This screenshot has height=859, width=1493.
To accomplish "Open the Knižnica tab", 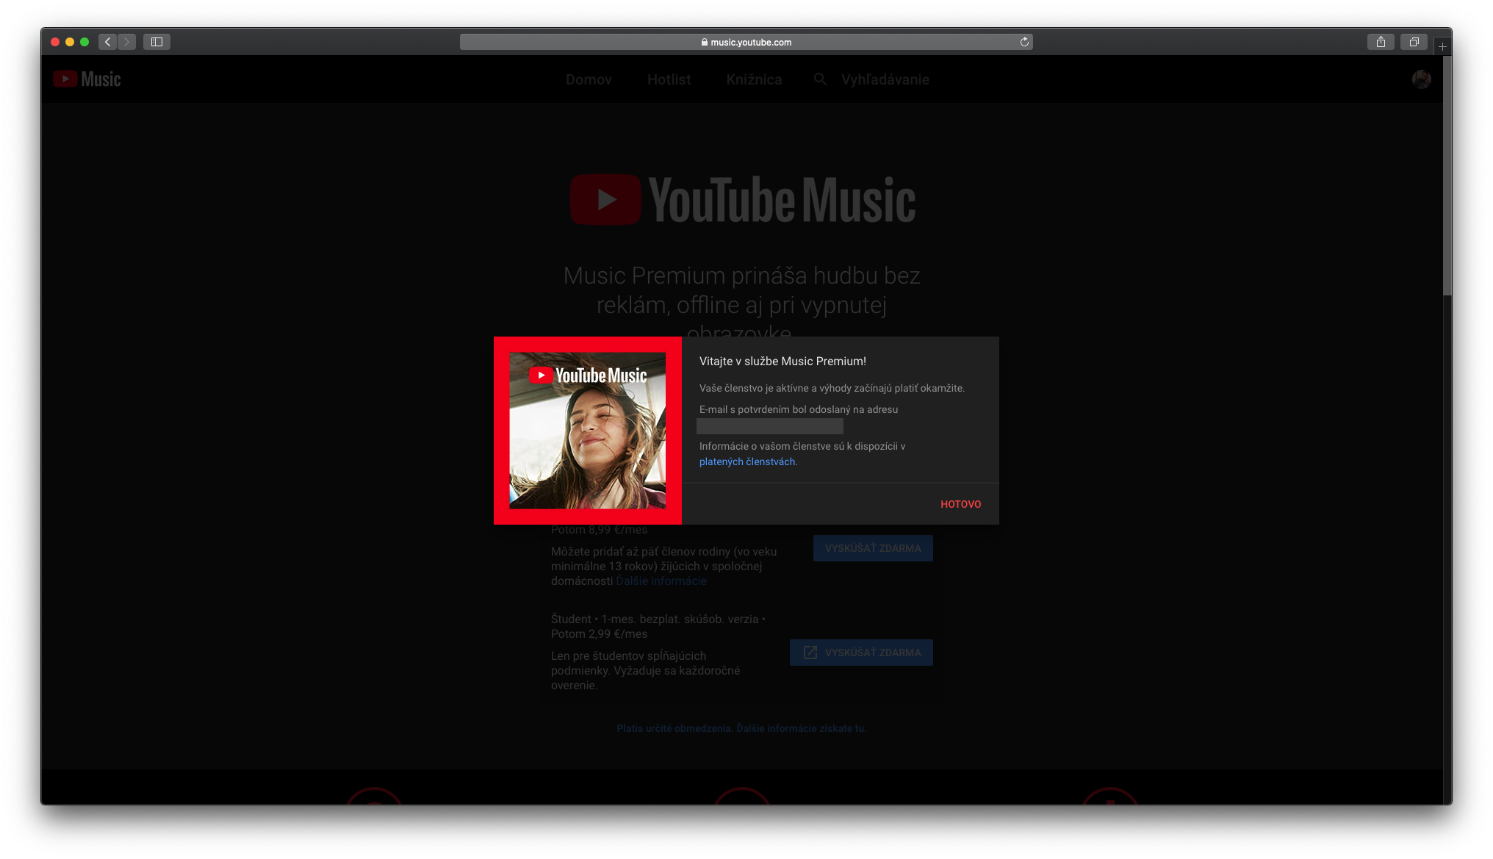I will coord(754,79).
